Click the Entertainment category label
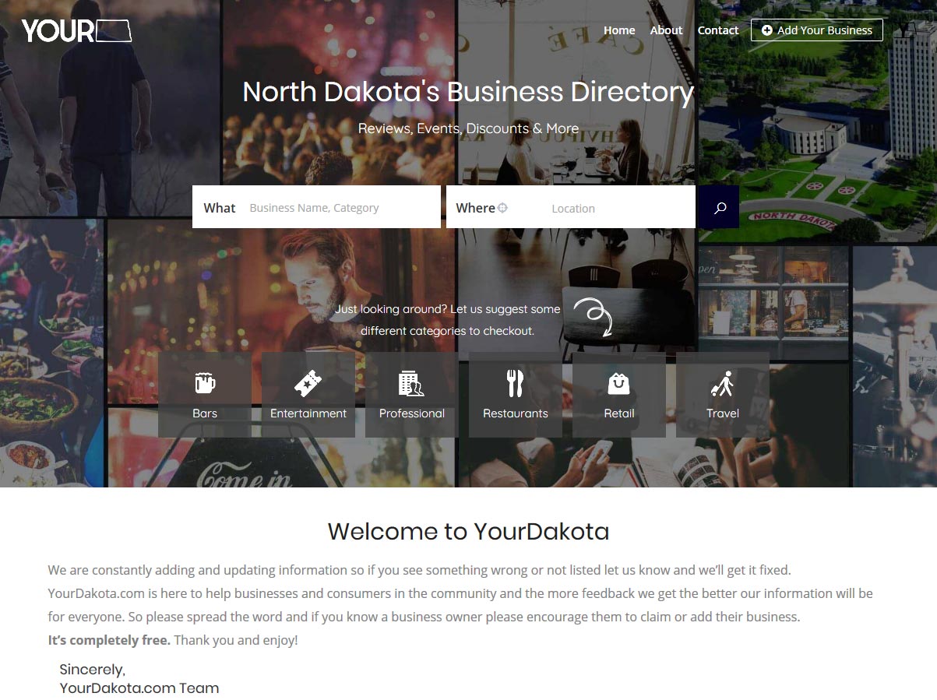 tap(308, 413)
